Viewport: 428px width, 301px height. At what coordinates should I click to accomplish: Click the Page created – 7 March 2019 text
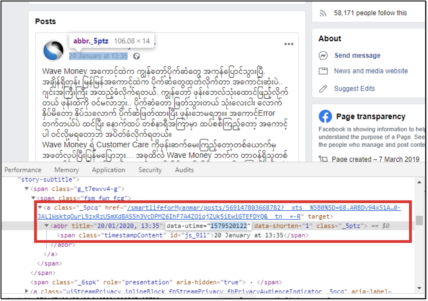coord(375,159)
